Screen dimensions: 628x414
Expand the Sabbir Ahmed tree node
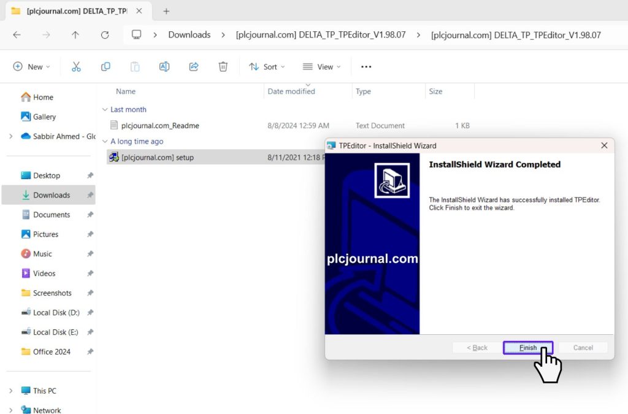pos(11,136)
